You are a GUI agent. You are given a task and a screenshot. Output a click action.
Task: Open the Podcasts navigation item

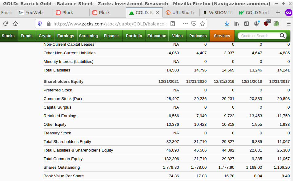pyautogui.click(x=198, y=36)
